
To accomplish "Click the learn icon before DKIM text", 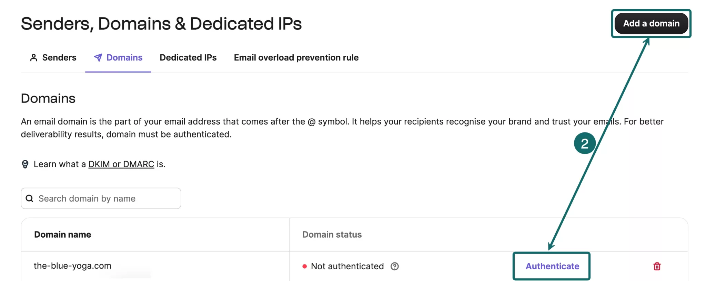I will pyautogui.click(x=25, y=164).
